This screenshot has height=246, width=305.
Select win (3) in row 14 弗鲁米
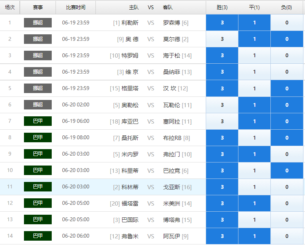pyautogui.click(x=222, y=236)
